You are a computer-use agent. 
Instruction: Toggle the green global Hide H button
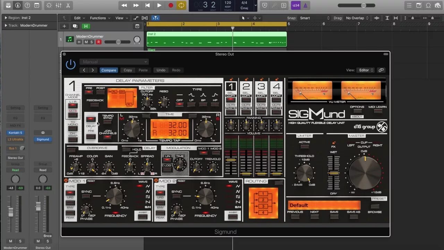pos(85,26)
